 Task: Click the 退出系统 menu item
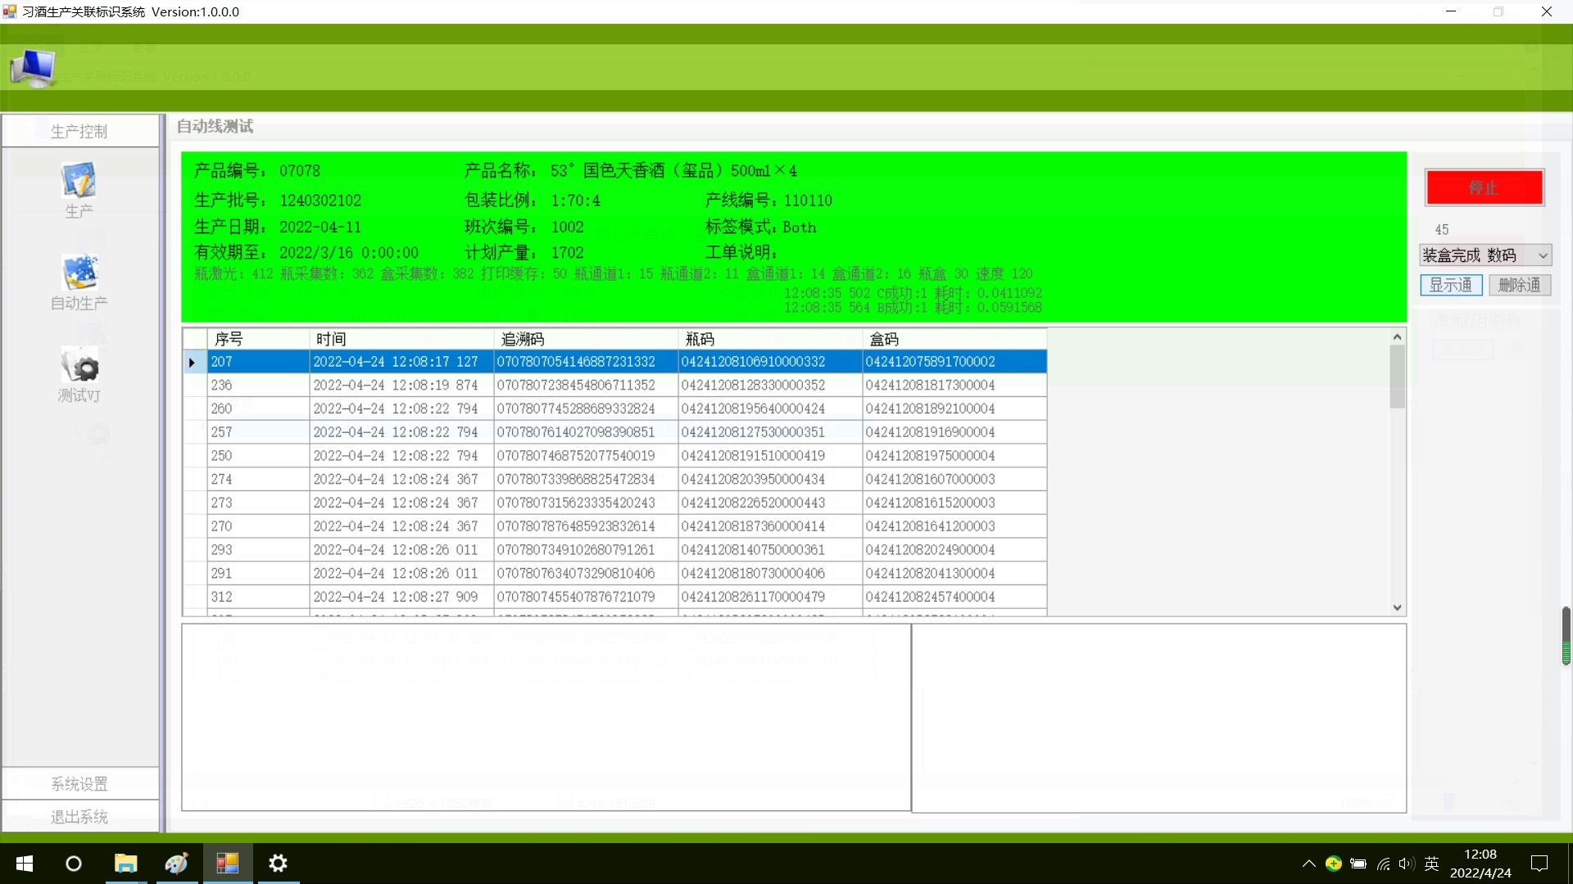click(x=79, y=817)
